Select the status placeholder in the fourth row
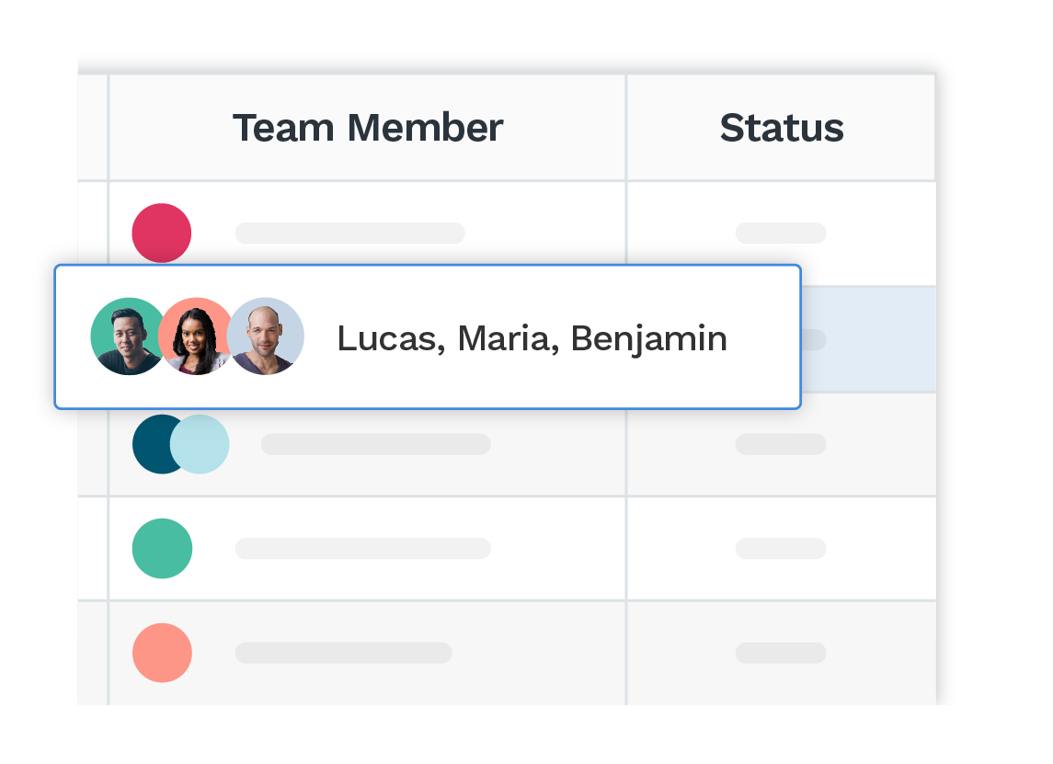1053x764 pixels. point(781,549)
